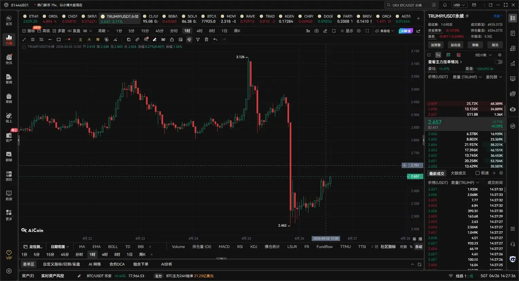
Task: Open 快讯 news flash sidebar icon
Action: (x=9, y=59)
